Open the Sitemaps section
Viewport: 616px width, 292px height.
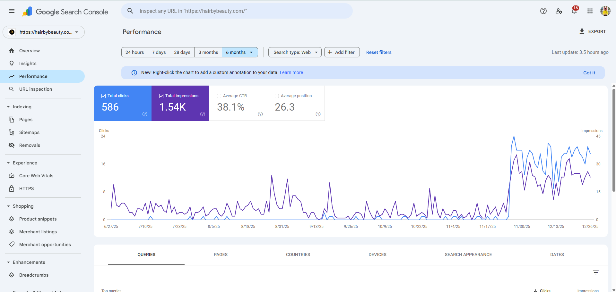point(29,132)
